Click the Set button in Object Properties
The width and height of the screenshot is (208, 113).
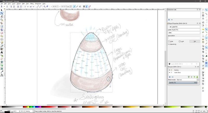pyautogui.click(x=194, y=41)
